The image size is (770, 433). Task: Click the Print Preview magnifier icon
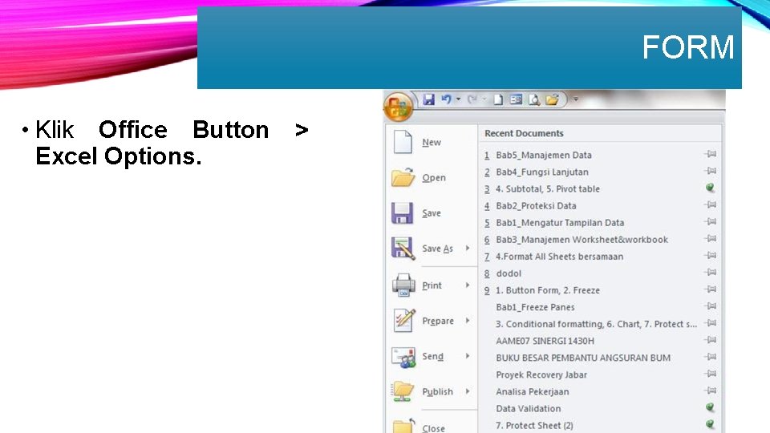pos(534,100)
